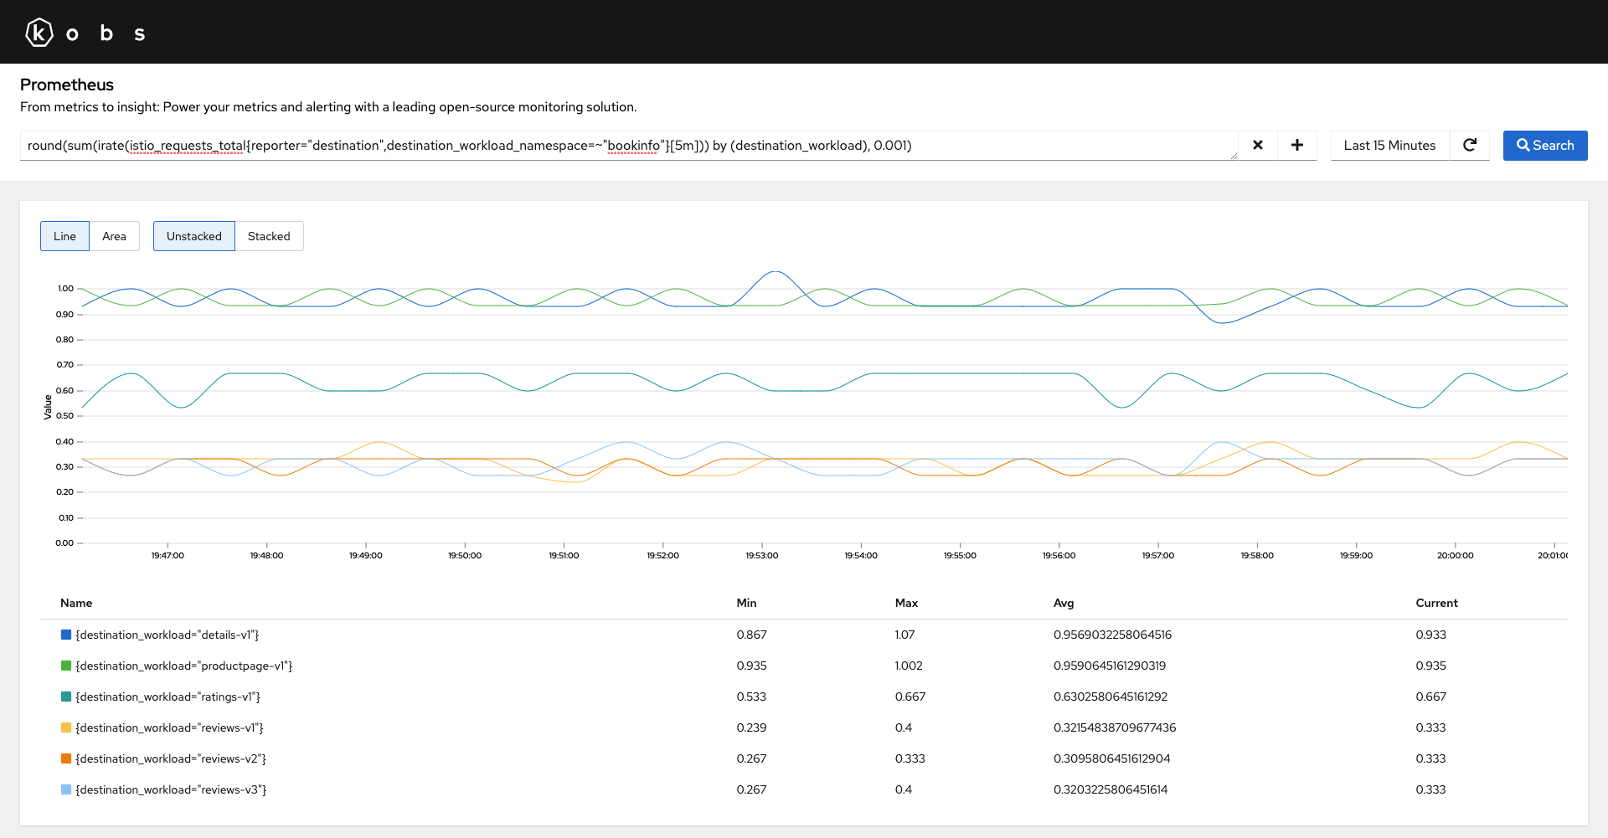Viewport: 1608px width, 838px height.
Task: Click the 0.50 y-axis tick label
Action: (x=64, y=416)
